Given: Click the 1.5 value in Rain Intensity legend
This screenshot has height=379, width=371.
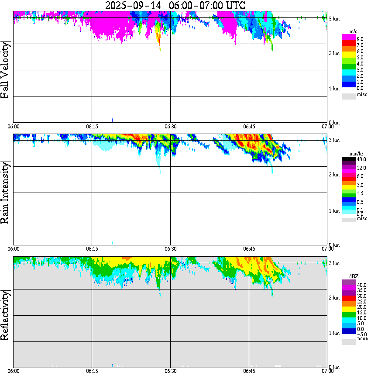Looking at the screenshot, I should coord(360,193).
